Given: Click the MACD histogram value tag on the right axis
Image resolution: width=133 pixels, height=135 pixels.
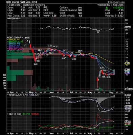Looking at the screenshot, I should click(127, 95).
